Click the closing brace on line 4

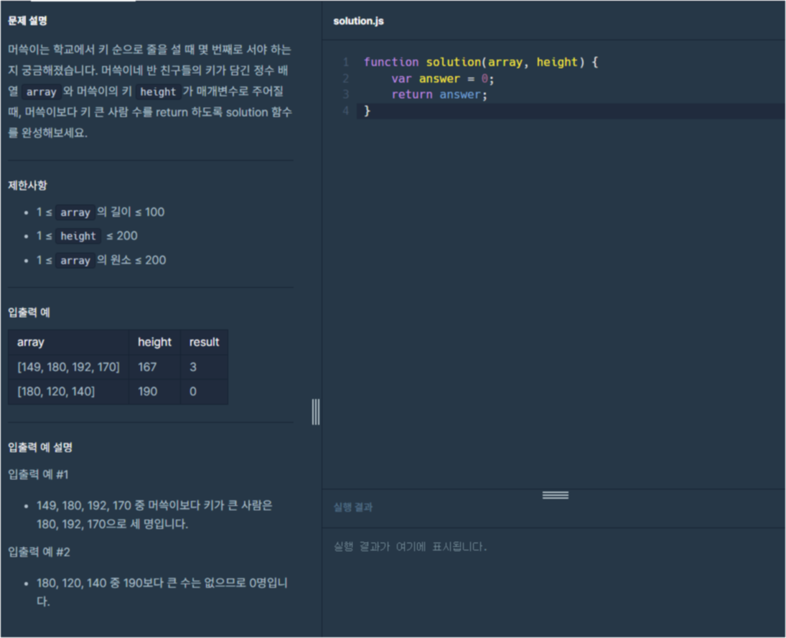pyautogui.click(x=367, y=111)
